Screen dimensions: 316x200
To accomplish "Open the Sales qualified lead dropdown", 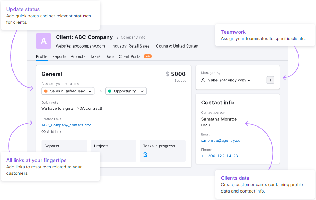I will (68, 91).
